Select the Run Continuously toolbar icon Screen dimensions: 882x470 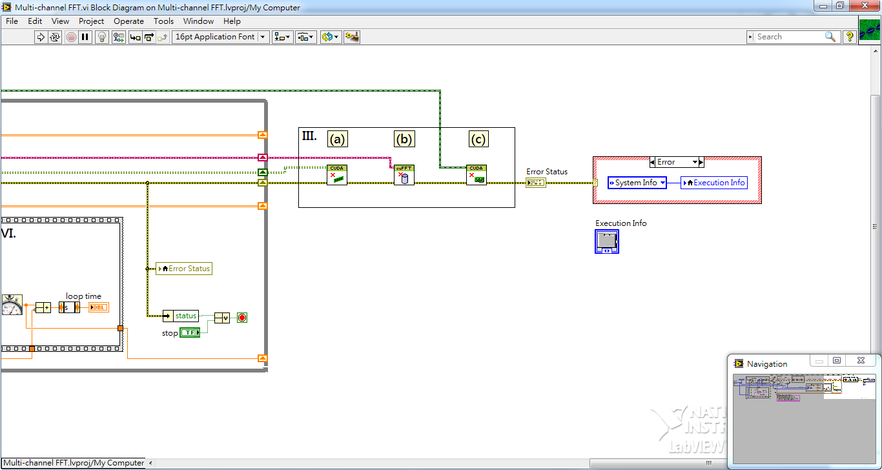coord(55,37)
